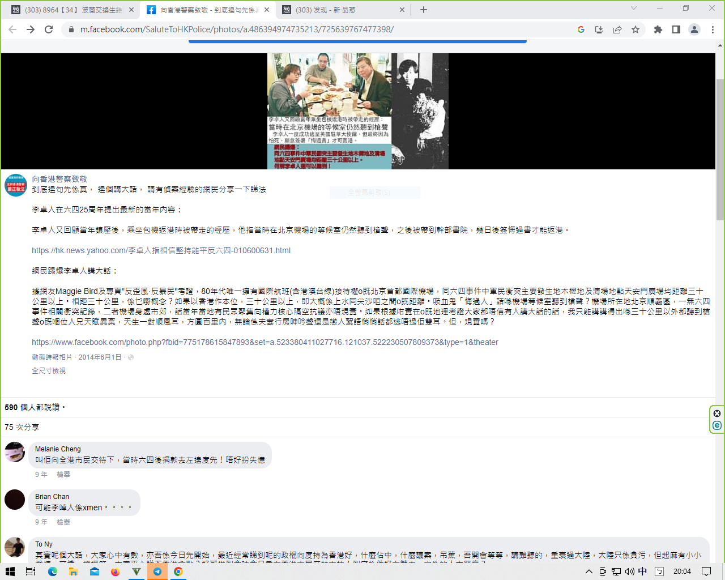
Task: Open Task View on the taskbar
Action: (31, 572)
